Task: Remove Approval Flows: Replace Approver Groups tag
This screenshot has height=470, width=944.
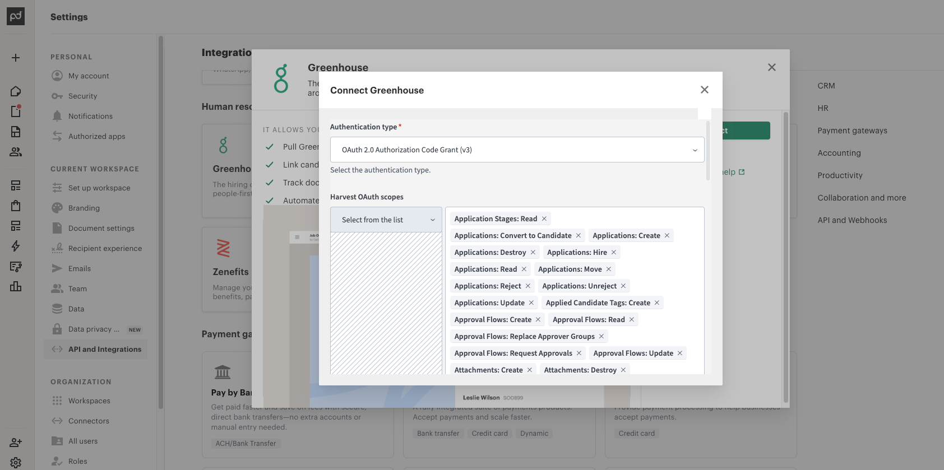Action: coord(601,337)
